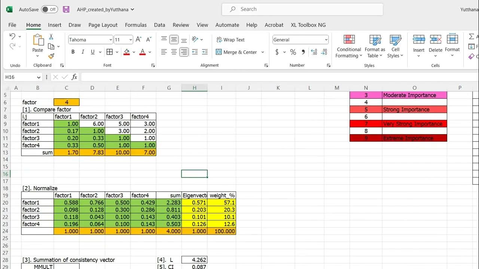Viewport: 479px width, 269px height.
Task: Select Center alignment icon
Action: [174, 52]
